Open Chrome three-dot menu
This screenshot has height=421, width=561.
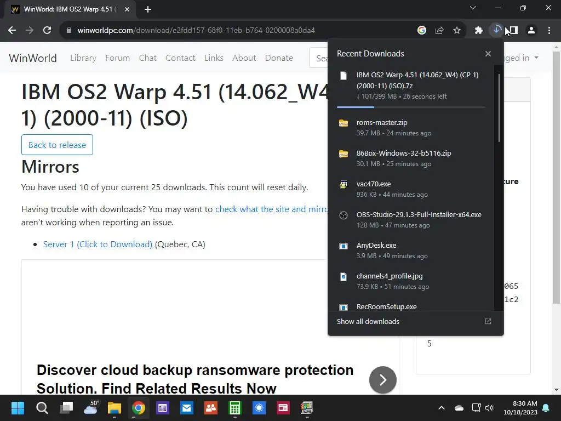pos(549,31)
